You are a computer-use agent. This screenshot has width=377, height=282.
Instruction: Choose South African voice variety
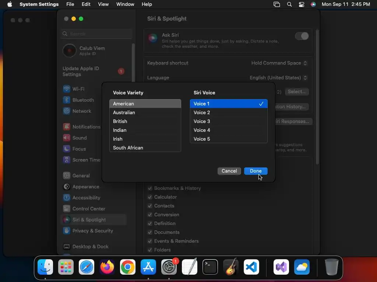click(145, 148)
